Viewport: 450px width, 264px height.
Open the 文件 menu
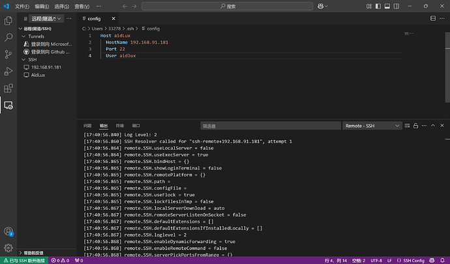(x=22, y=7)
